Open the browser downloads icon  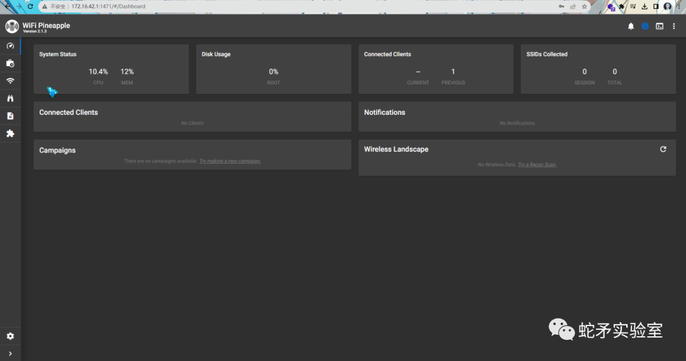click(x=645, y=6)
